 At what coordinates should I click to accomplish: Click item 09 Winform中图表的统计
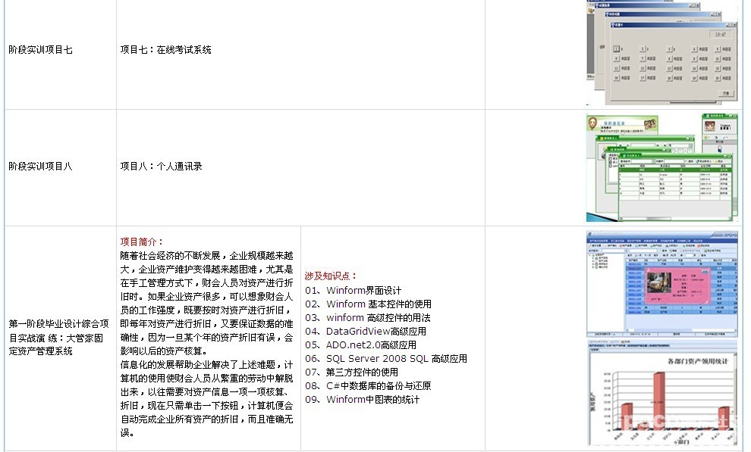(362, 400)
